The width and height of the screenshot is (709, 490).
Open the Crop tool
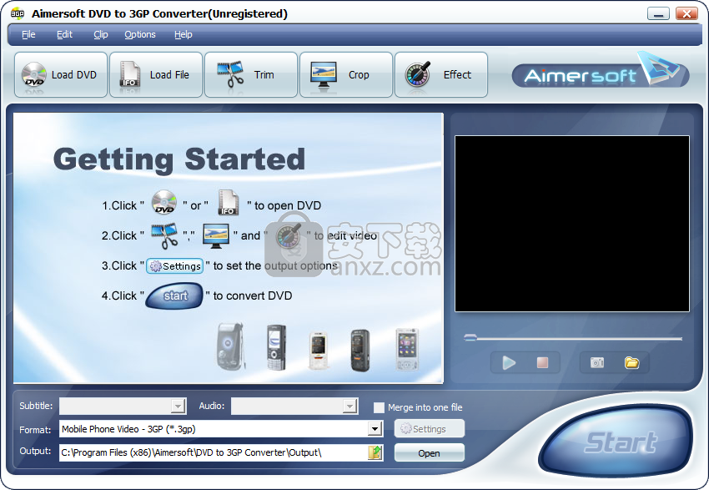click(x=346, y=74)
